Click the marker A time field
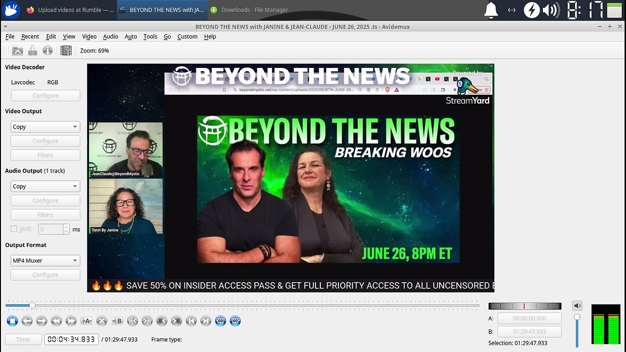The image size is (626, 352). [x=529, y=318]
